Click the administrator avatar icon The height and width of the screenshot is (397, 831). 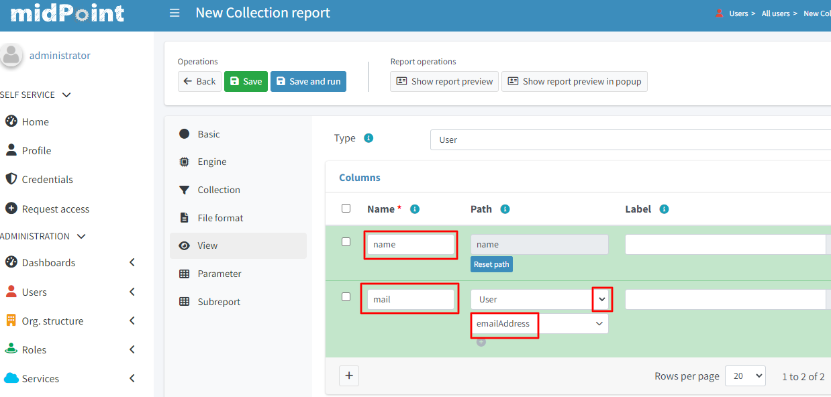click(x=11, y=56)
